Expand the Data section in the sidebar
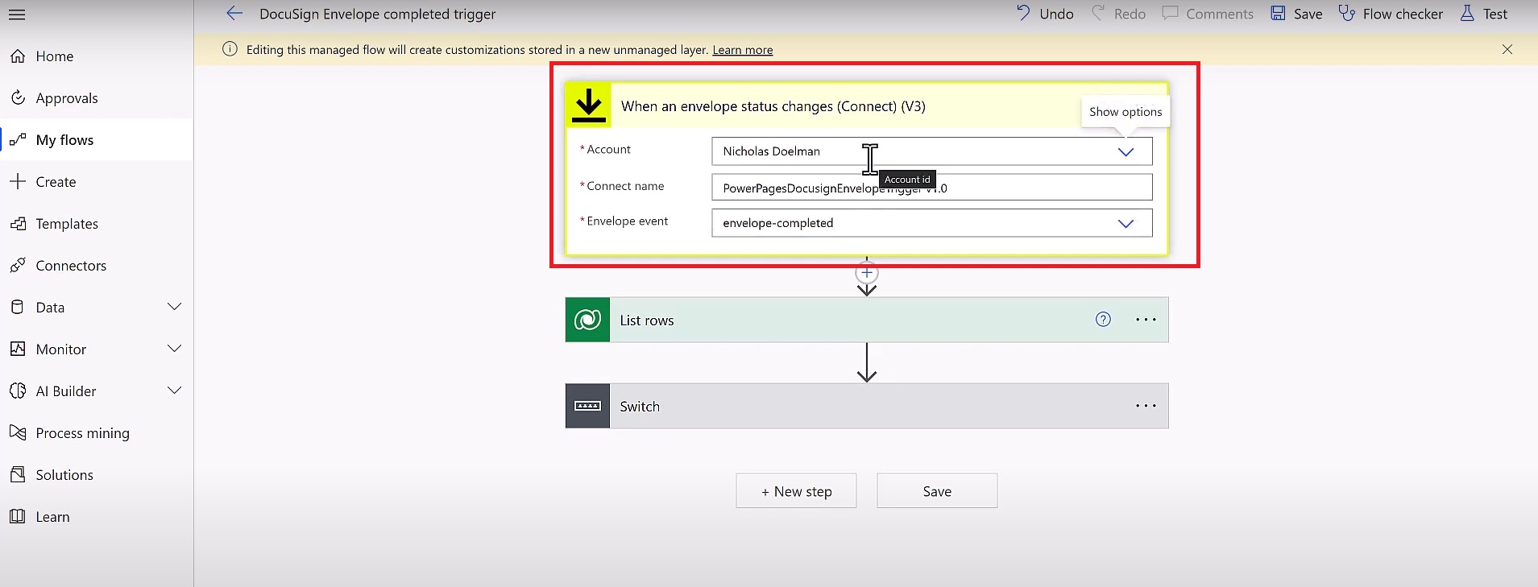Viewport: 1538px width, 587px height. pos(174,307)
